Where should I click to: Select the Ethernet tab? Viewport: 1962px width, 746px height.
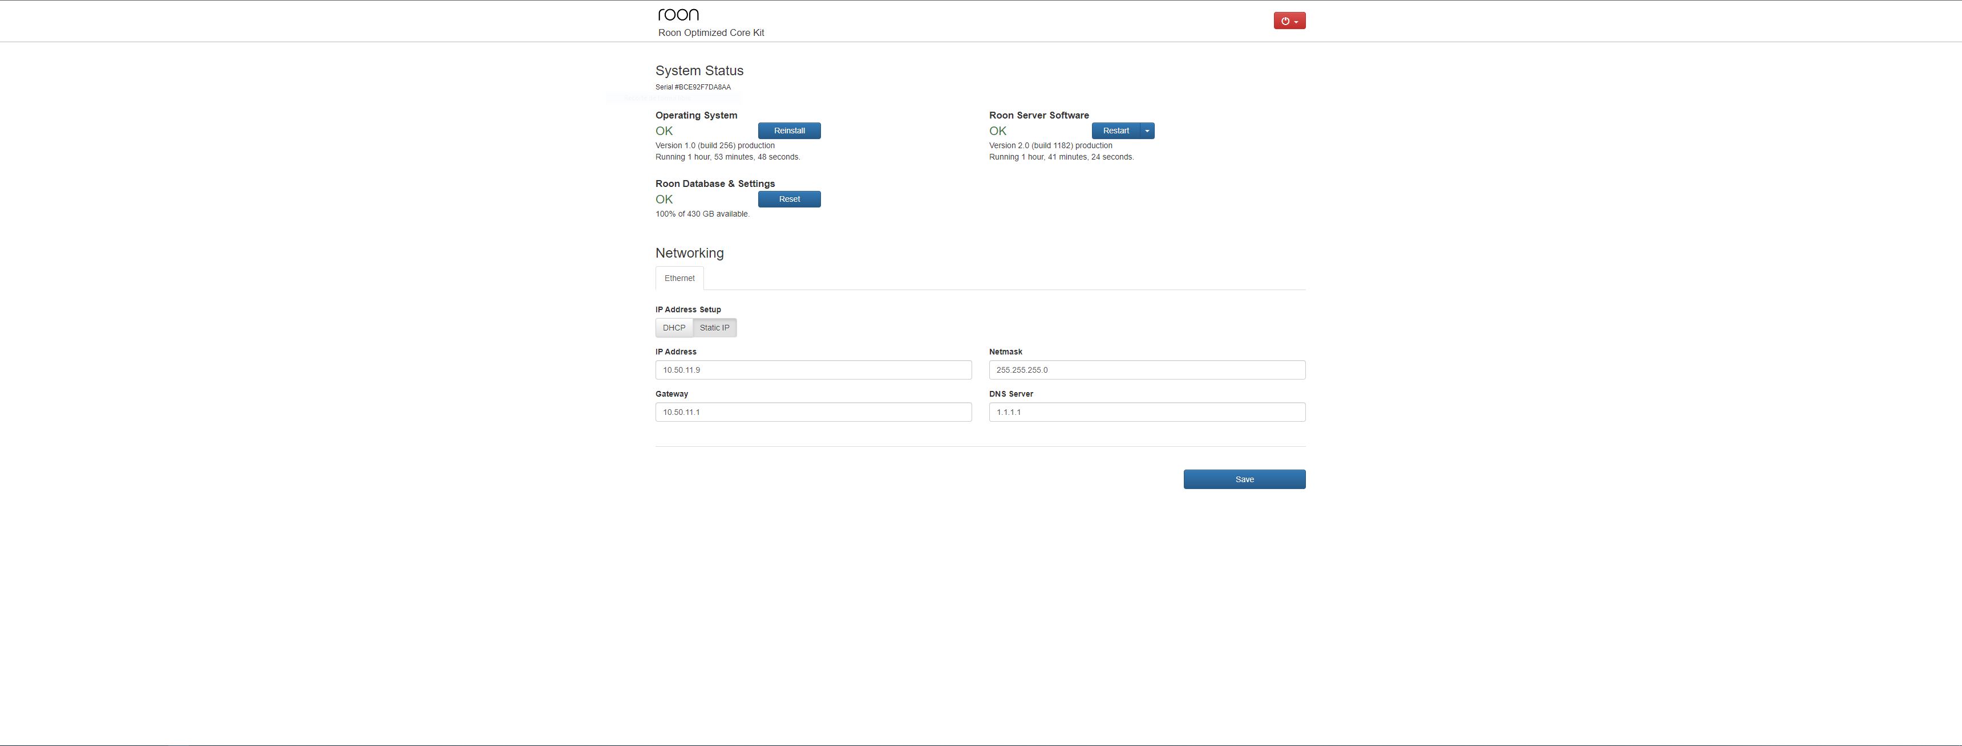679,278
